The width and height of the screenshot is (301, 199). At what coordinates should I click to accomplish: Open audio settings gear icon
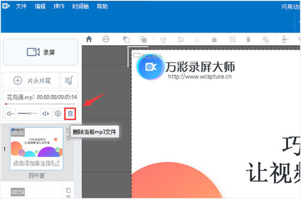[x=58, y=113]
